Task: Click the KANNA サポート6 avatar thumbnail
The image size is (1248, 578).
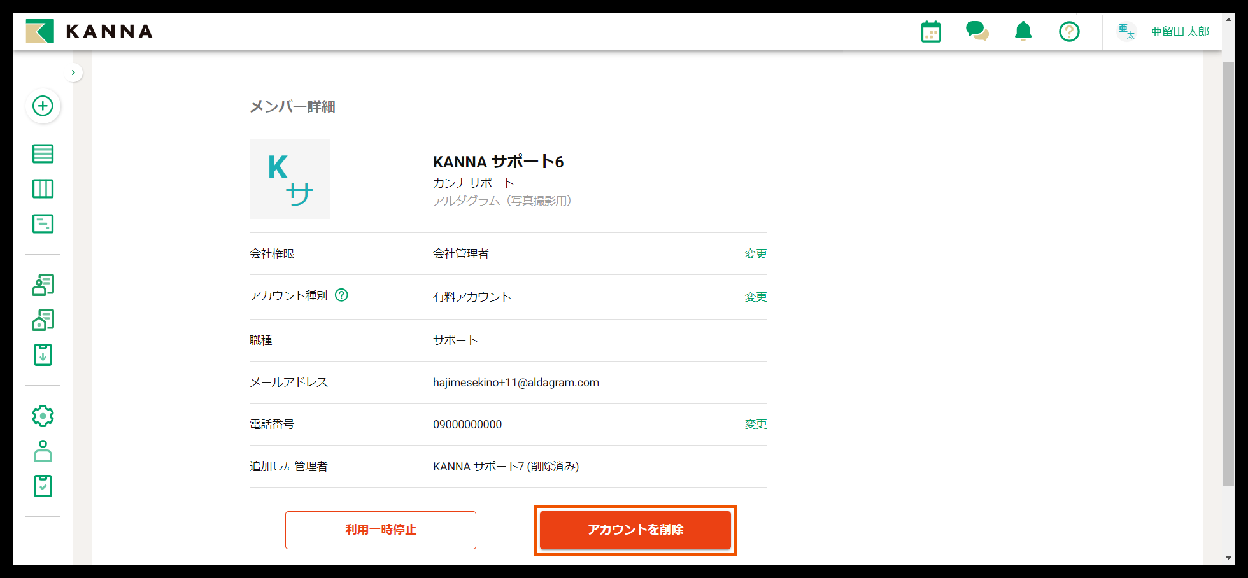Action: pos(290,180)
